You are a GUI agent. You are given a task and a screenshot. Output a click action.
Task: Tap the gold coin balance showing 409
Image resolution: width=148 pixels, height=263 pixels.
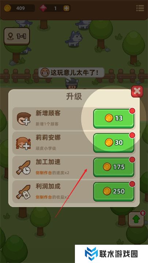coord(19,8)
